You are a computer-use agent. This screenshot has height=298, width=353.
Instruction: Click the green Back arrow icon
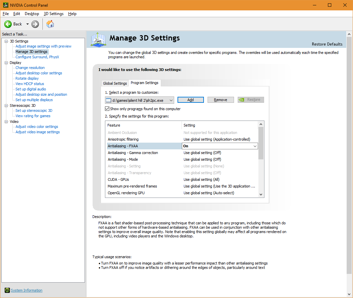(x=8, y=24)
